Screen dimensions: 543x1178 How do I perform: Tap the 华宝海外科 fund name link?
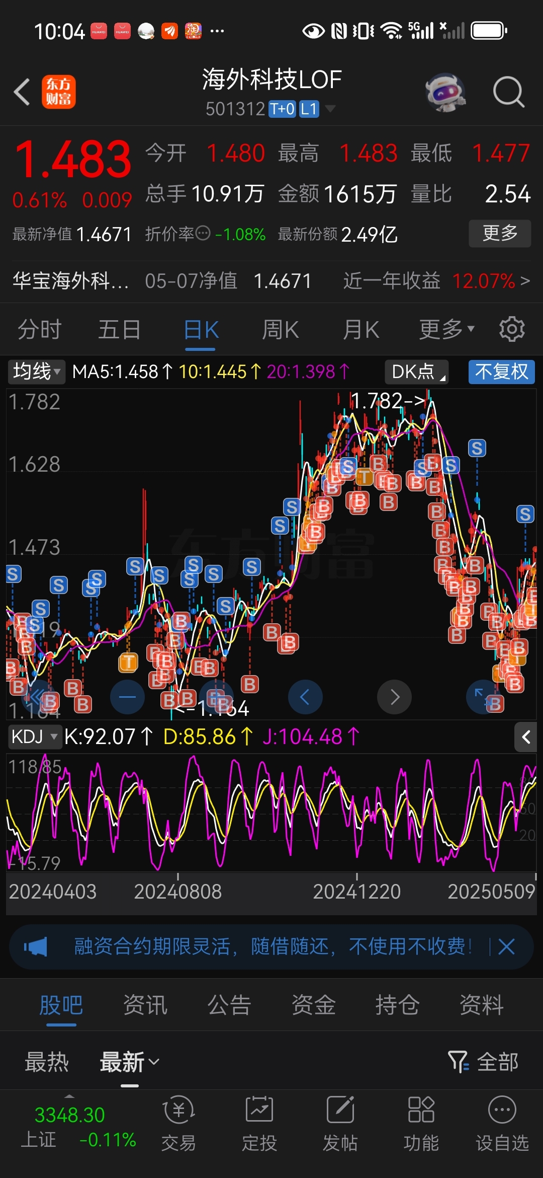70,280
